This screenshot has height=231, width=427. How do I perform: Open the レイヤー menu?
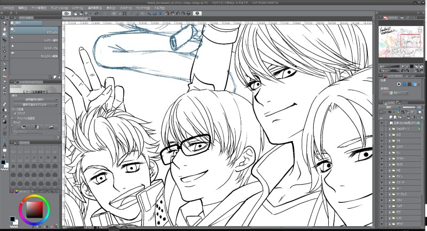point(78,8)
